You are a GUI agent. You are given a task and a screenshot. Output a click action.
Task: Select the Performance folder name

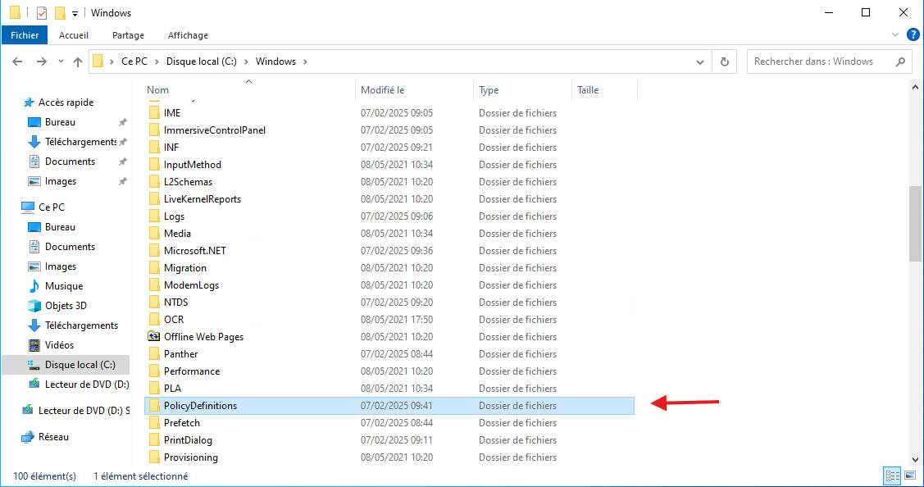pos(192,371)
